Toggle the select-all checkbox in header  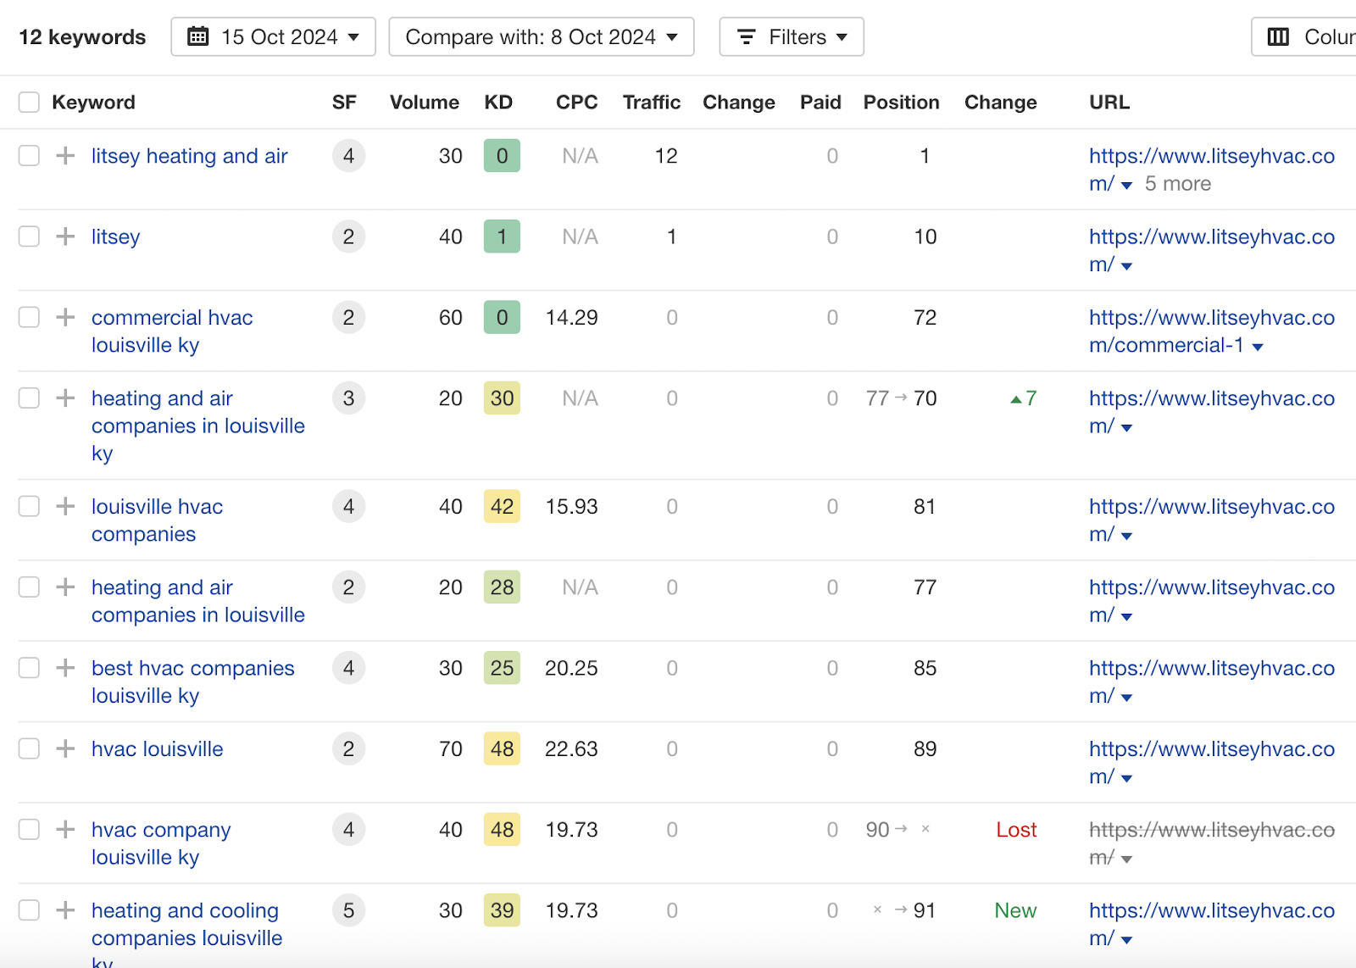click(x=29, y=103)
